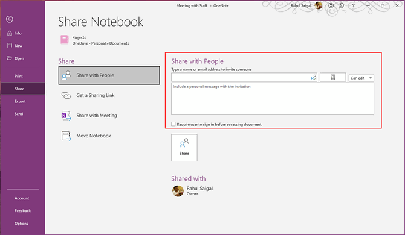Go back using the back arrow icon
Viewport: 405px width, 235px height.
point(10,19)
